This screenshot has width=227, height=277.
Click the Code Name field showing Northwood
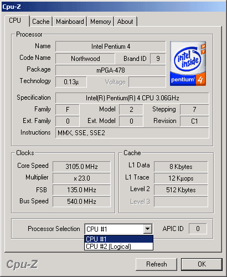coord(85,59)
